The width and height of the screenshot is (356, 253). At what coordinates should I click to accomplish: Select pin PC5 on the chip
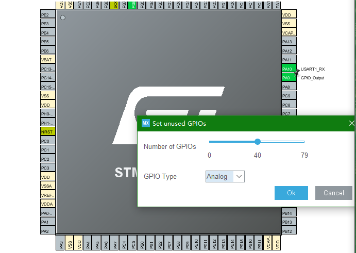pyautogui.click(x=132, y=243)
